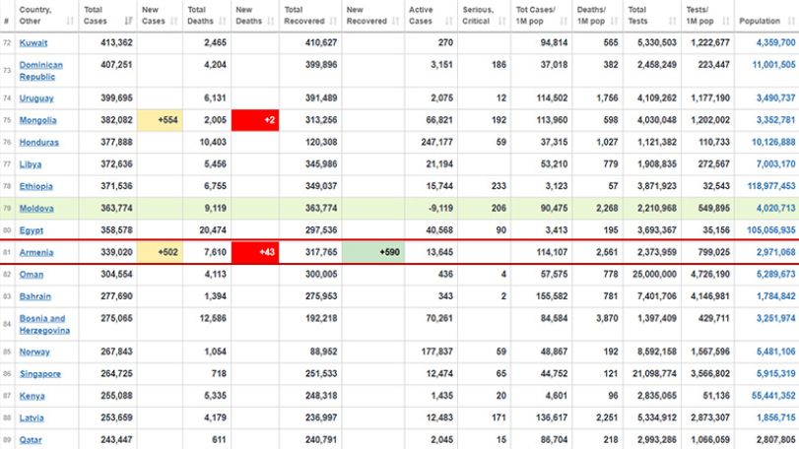The image size is (799, 449).
Task: Open the Libya country link
Action: pos(31,164)
